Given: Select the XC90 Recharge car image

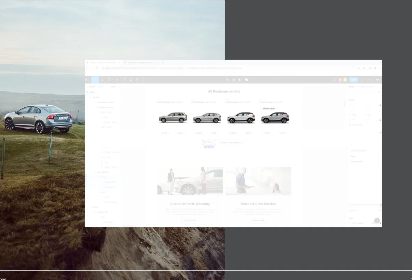Looking at the screenshot, I should coord(173,118).
